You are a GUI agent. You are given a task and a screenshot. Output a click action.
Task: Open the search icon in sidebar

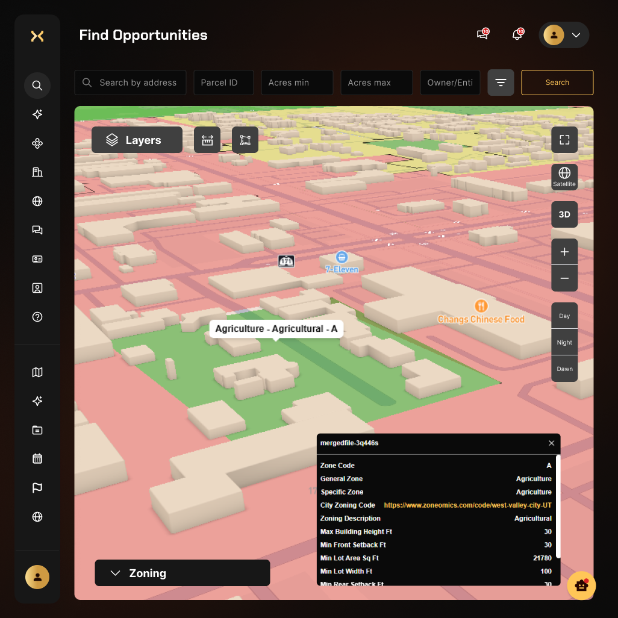pos(37,85)
